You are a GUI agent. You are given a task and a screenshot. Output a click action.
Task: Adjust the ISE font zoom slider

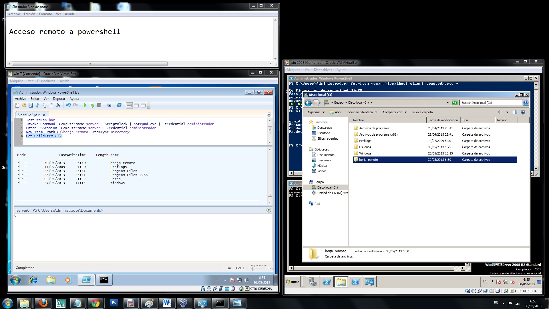coord(254,268)
